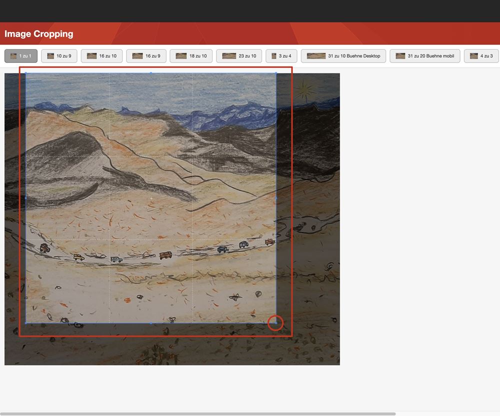500x416 pixels.
Task: Click the 23 zu 10 preview icon
Action: (x=229, y=56)
